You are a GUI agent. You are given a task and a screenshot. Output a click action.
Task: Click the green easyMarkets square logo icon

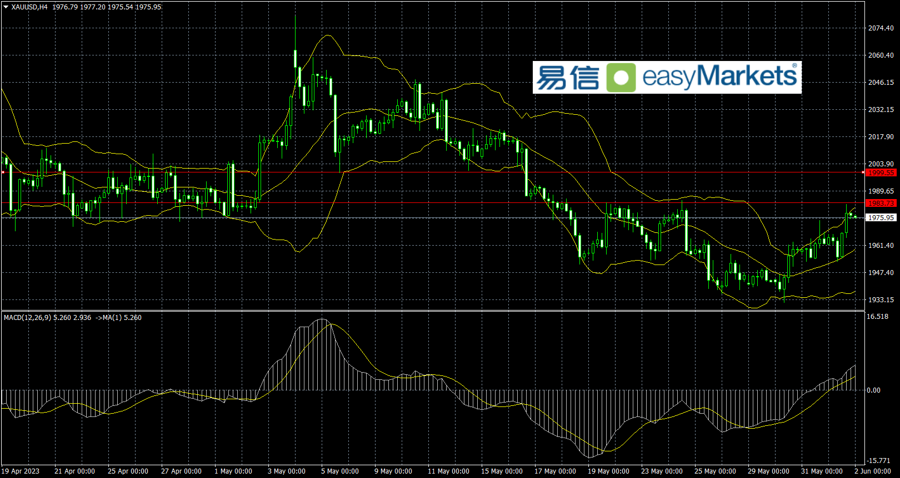pyautogui.click(x=621, y=77)
